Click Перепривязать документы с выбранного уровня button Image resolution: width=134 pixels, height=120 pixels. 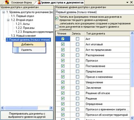(x=27, y=115)
